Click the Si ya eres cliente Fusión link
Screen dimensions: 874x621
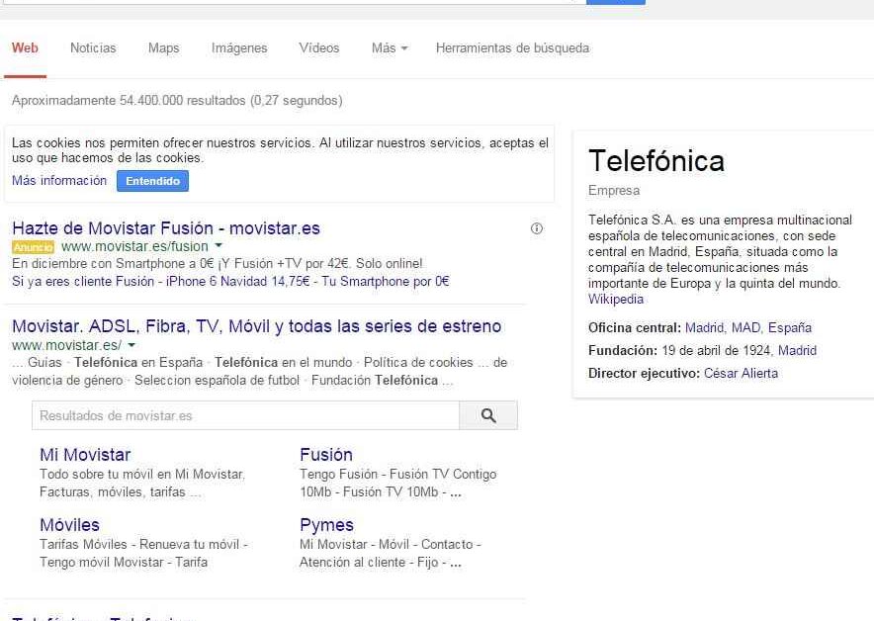(83, 282)
